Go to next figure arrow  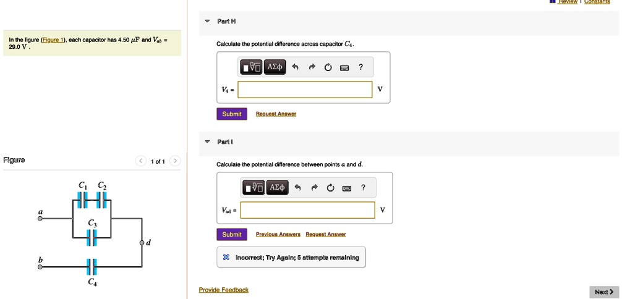176,161
